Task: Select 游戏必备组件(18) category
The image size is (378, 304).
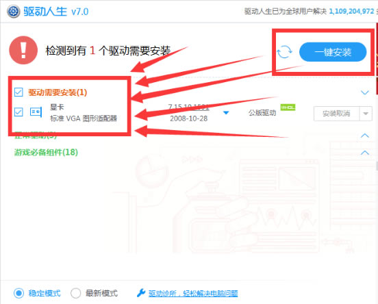Action: (x=46, y=153)
